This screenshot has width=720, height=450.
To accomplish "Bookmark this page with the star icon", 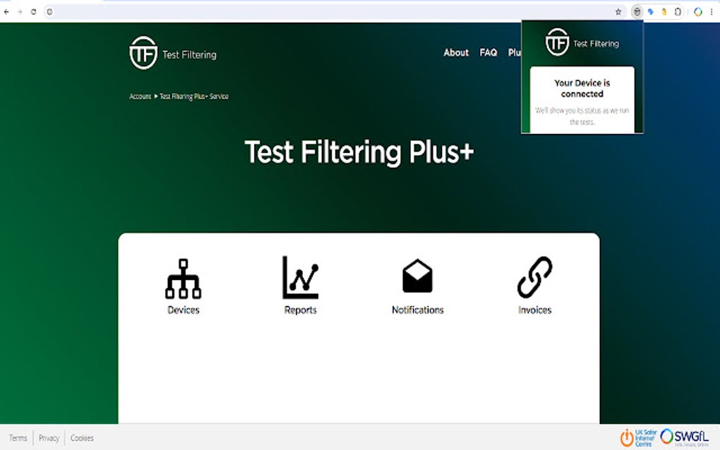I will pos(618,11).
